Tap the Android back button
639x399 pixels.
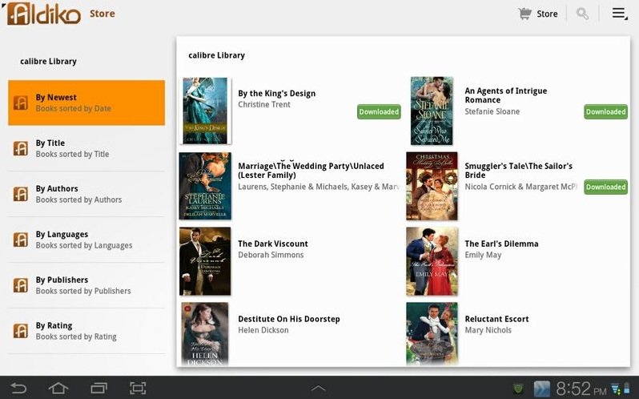(18, 388)
